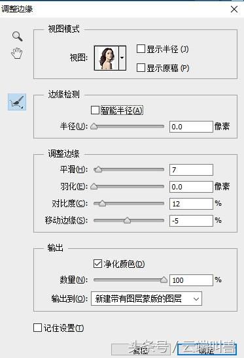Screen dimensions: 244x358
Task: Click the 平滑 value field showing 7
Action: tap(191, 170)
